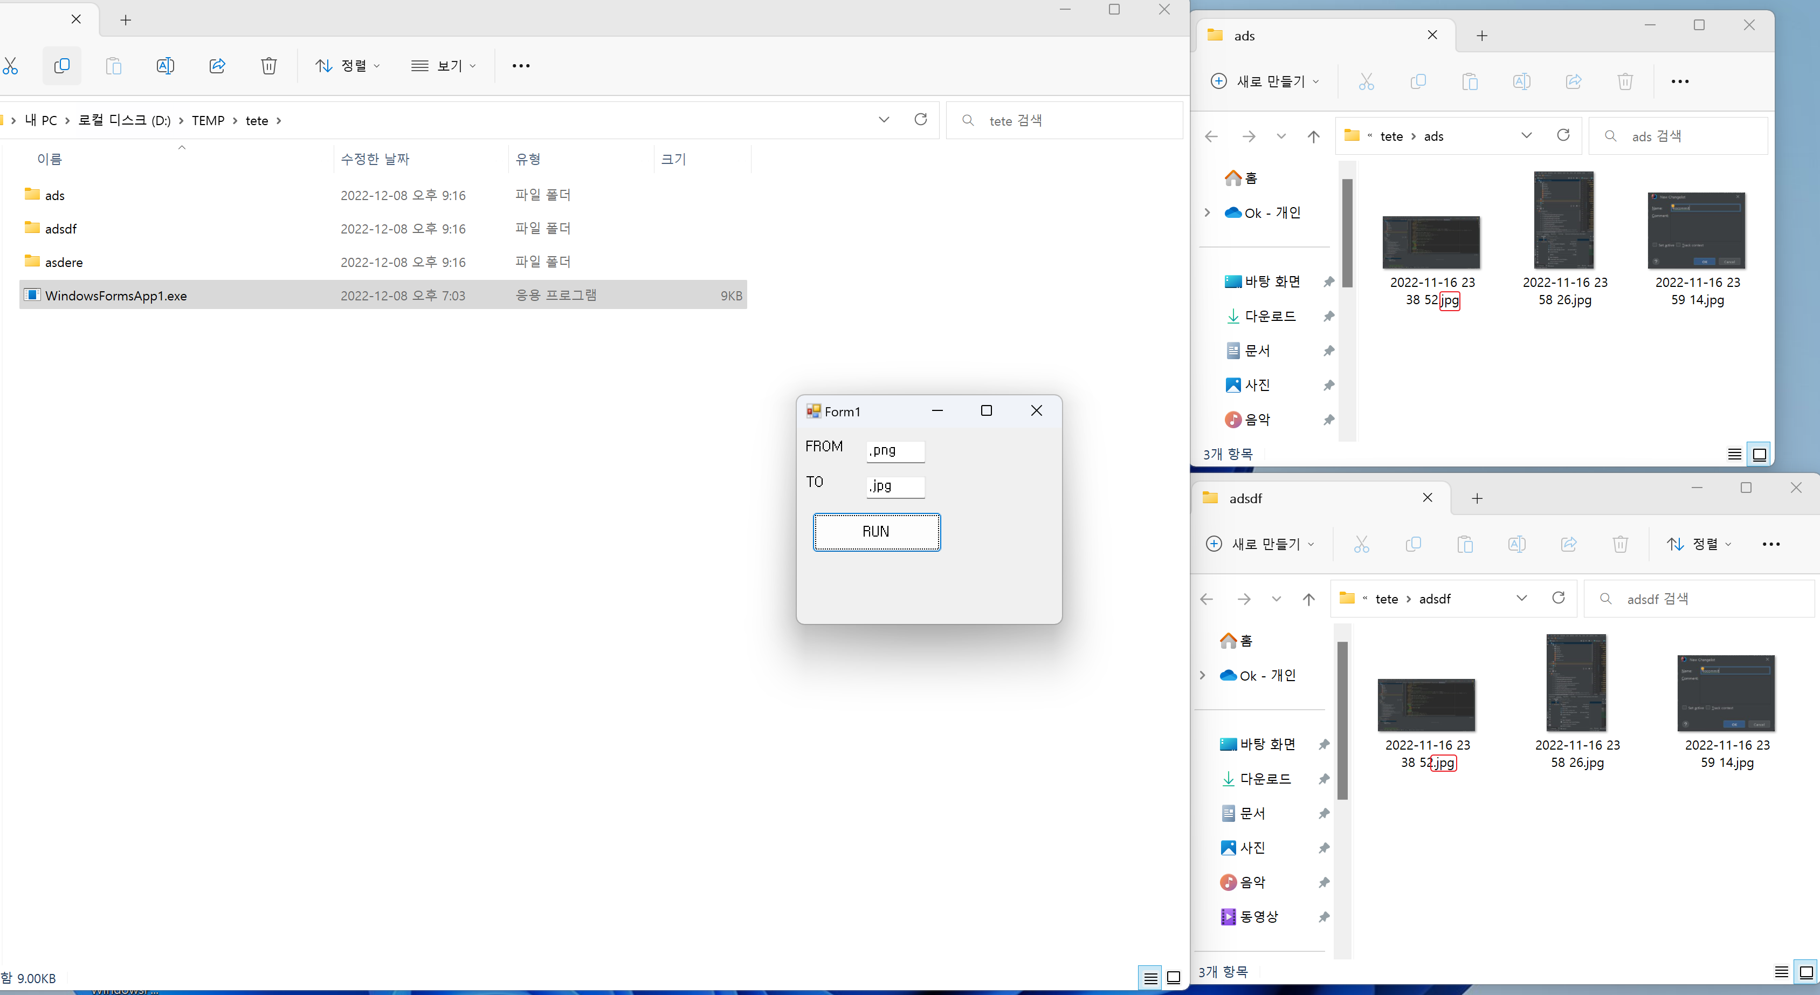This screenshot has width=1820, height=995.
Task: Click 새로 만들기 button in ads window
Action: (x=1264, y=81)
